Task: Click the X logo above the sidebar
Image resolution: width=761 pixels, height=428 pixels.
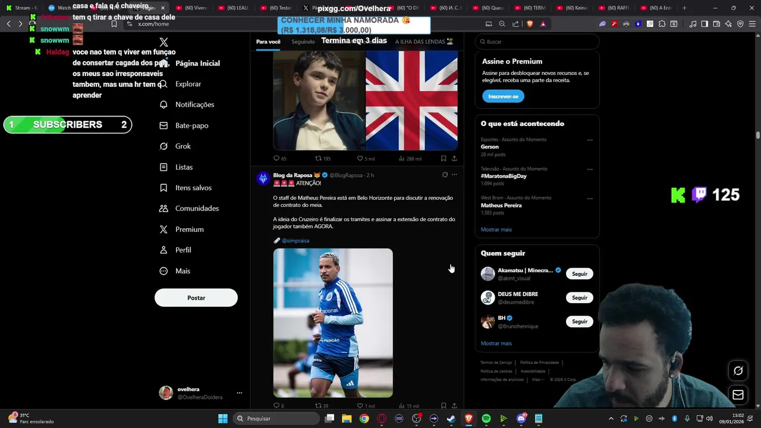Action: [164, 42]
